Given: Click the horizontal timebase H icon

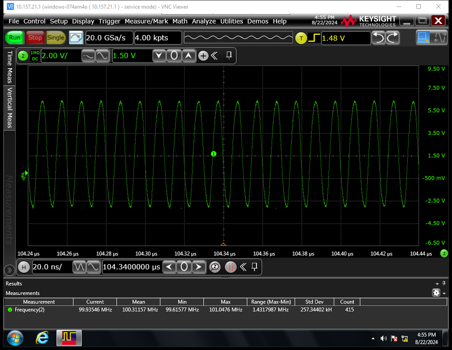Looking at the screenshot, I should (24, 267).
